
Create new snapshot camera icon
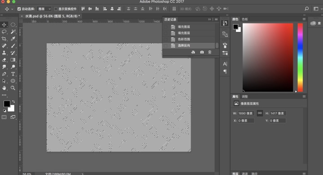click(x=202, y=52)
